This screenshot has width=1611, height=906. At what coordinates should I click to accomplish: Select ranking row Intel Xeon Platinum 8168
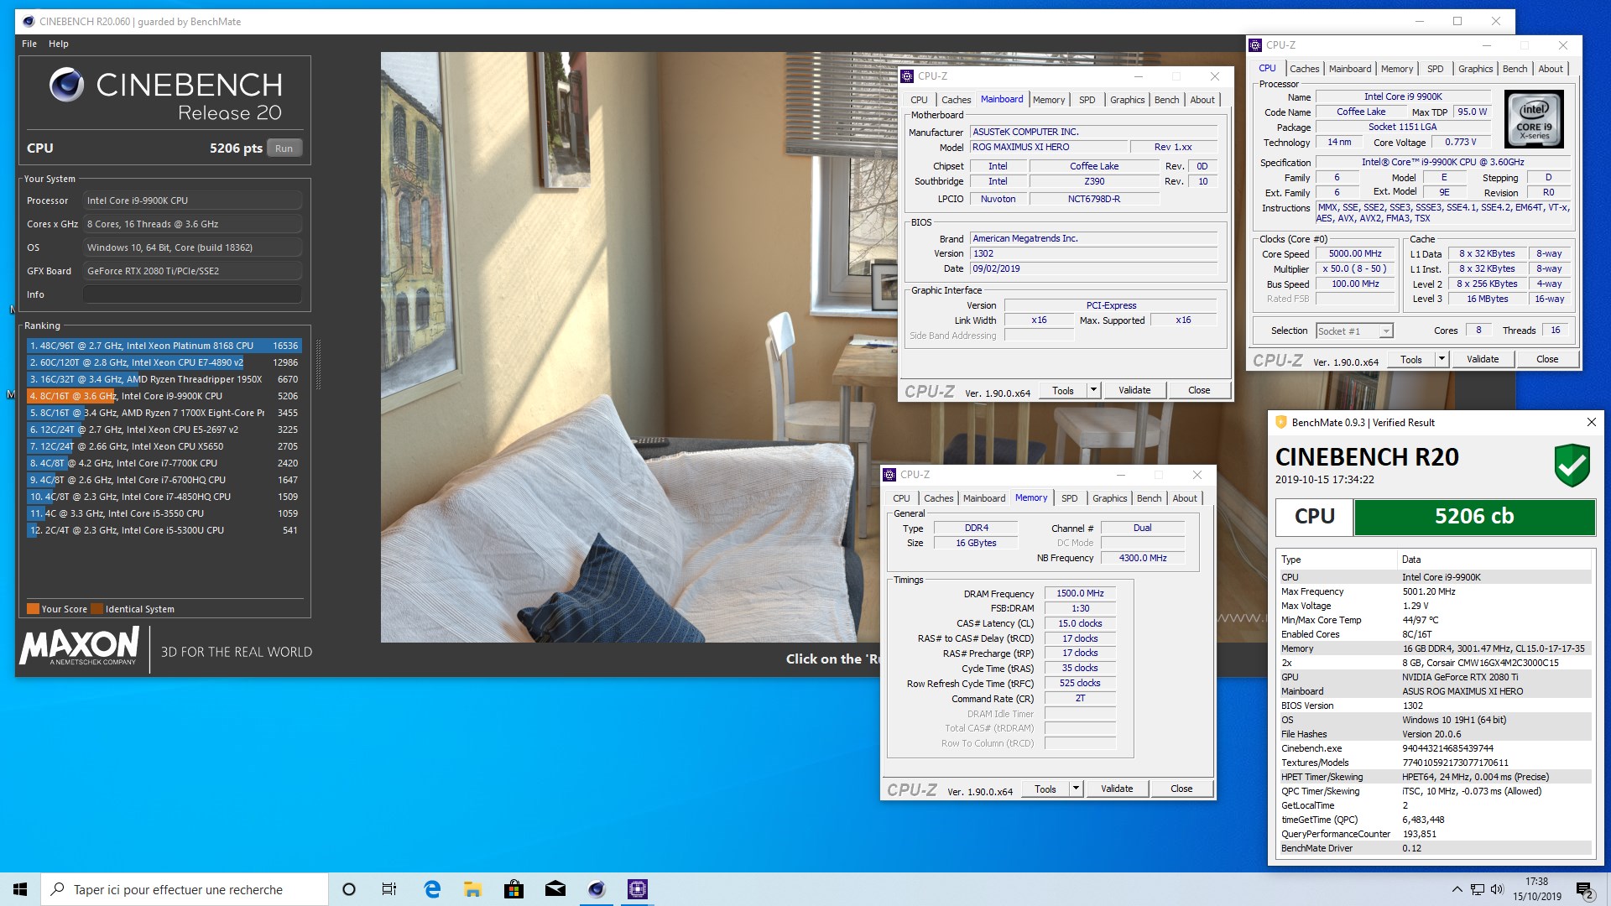(164, 346)
